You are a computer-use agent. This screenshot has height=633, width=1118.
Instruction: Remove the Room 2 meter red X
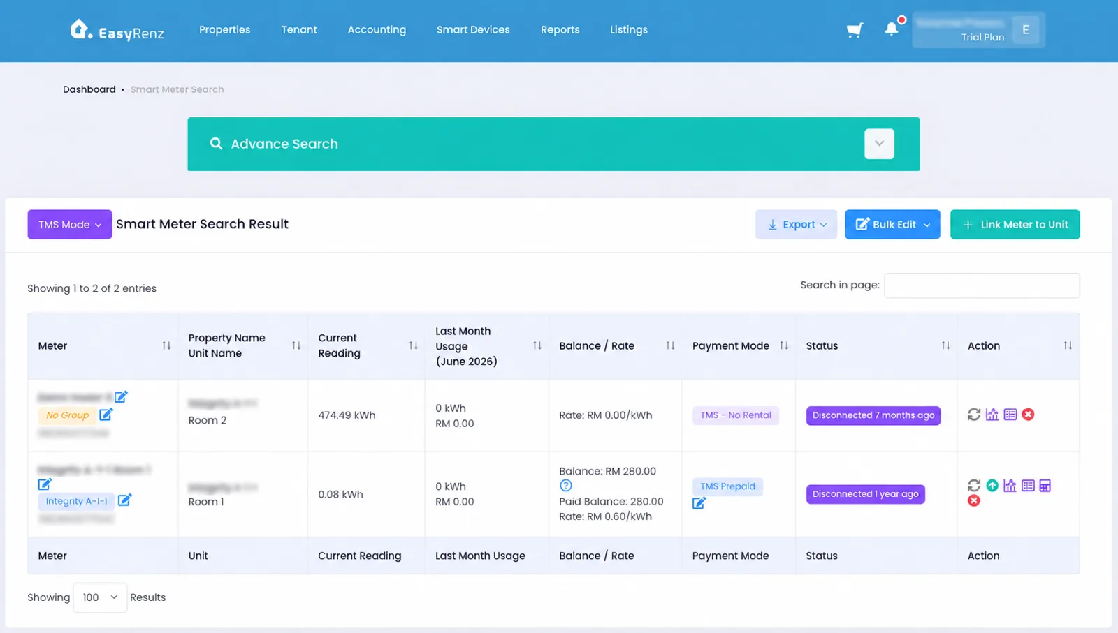1028,415
